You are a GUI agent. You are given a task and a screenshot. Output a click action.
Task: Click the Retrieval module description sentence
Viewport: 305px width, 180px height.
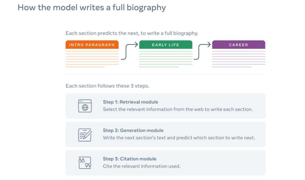[178, 109]
